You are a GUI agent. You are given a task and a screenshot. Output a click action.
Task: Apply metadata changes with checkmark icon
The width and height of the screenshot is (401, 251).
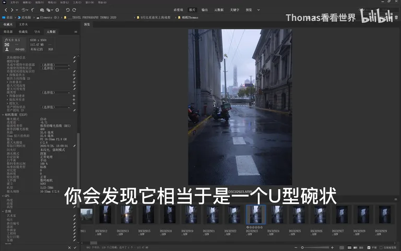[x=75, y=248]
